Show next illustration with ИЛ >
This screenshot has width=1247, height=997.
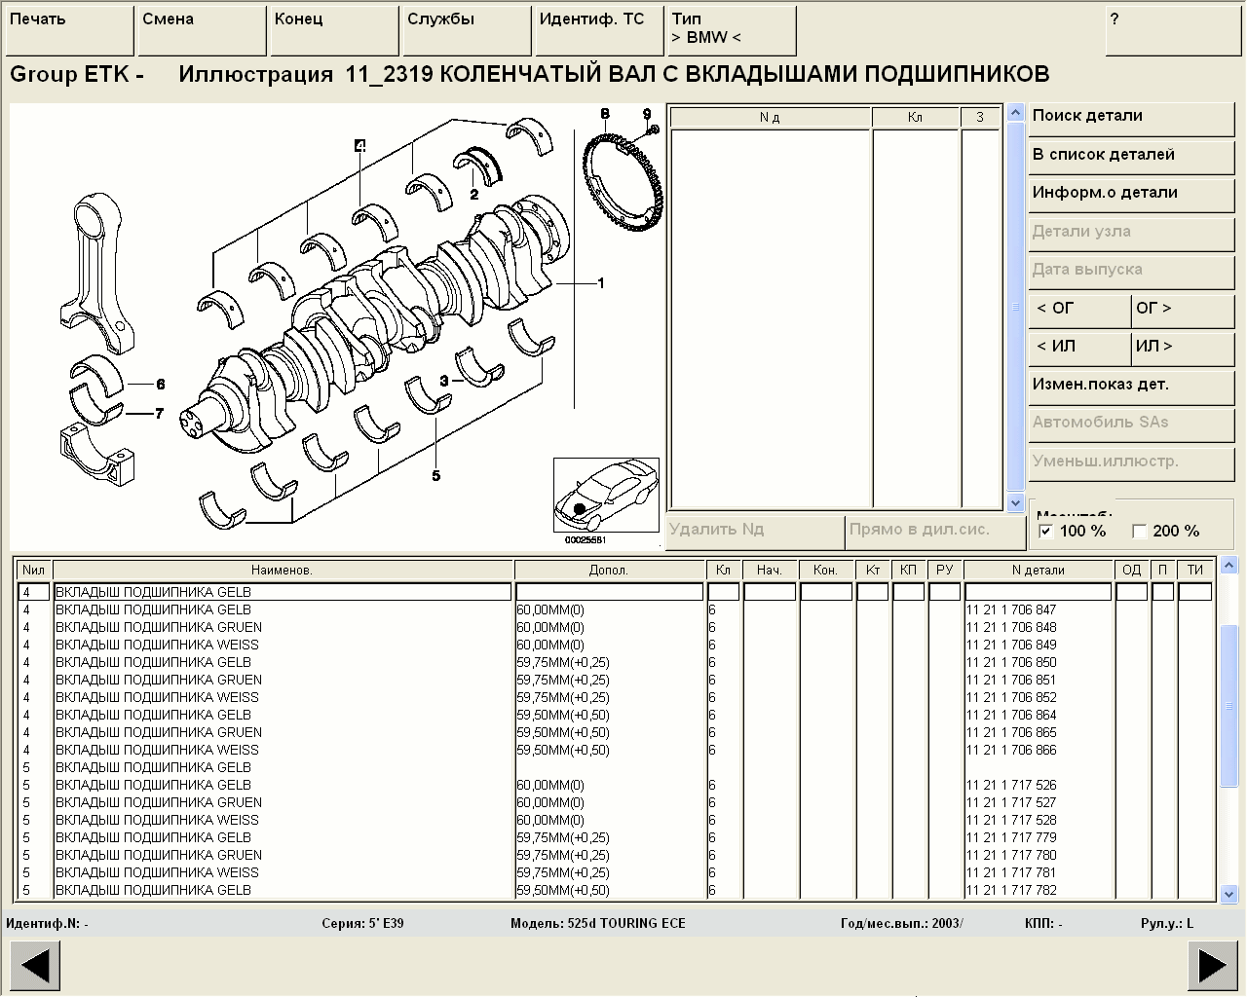[x=1183, y=351]
